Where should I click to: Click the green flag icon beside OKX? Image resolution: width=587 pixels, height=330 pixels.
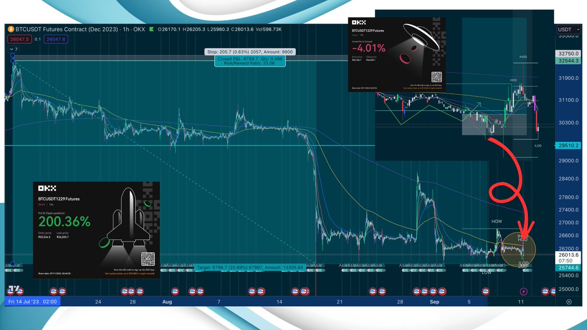point(152,30)
